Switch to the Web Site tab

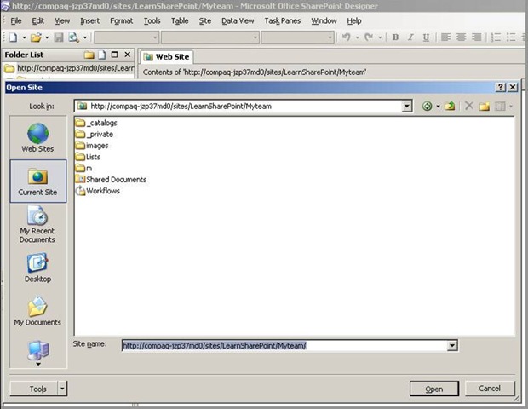(x=166, y=56)
